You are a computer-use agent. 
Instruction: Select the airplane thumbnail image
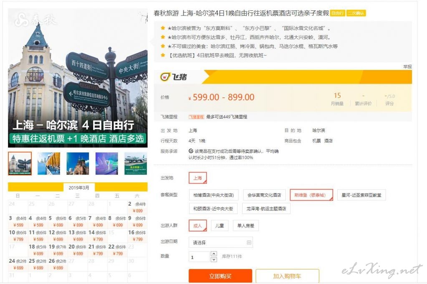(136, 163)
